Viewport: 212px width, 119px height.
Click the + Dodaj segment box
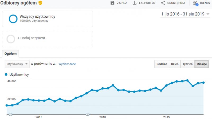(47, 39)
